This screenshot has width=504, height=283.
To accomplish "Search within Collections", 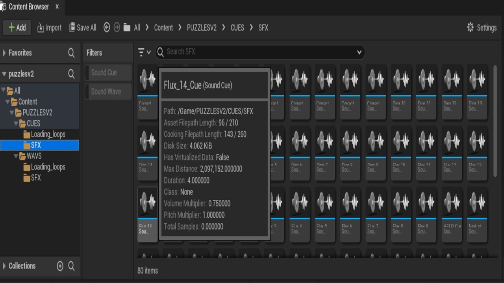I will click(71, 266).
